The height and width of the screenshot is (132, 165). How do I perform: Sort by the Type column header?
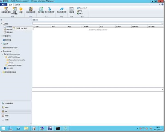click(x=75, y=26)
